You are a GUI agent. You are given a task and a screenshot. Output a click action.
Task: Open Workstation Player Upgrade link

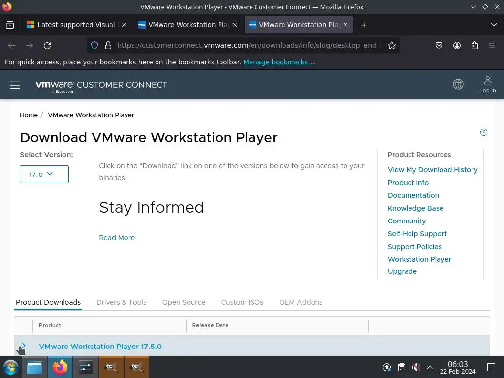(x=419, y=265)
